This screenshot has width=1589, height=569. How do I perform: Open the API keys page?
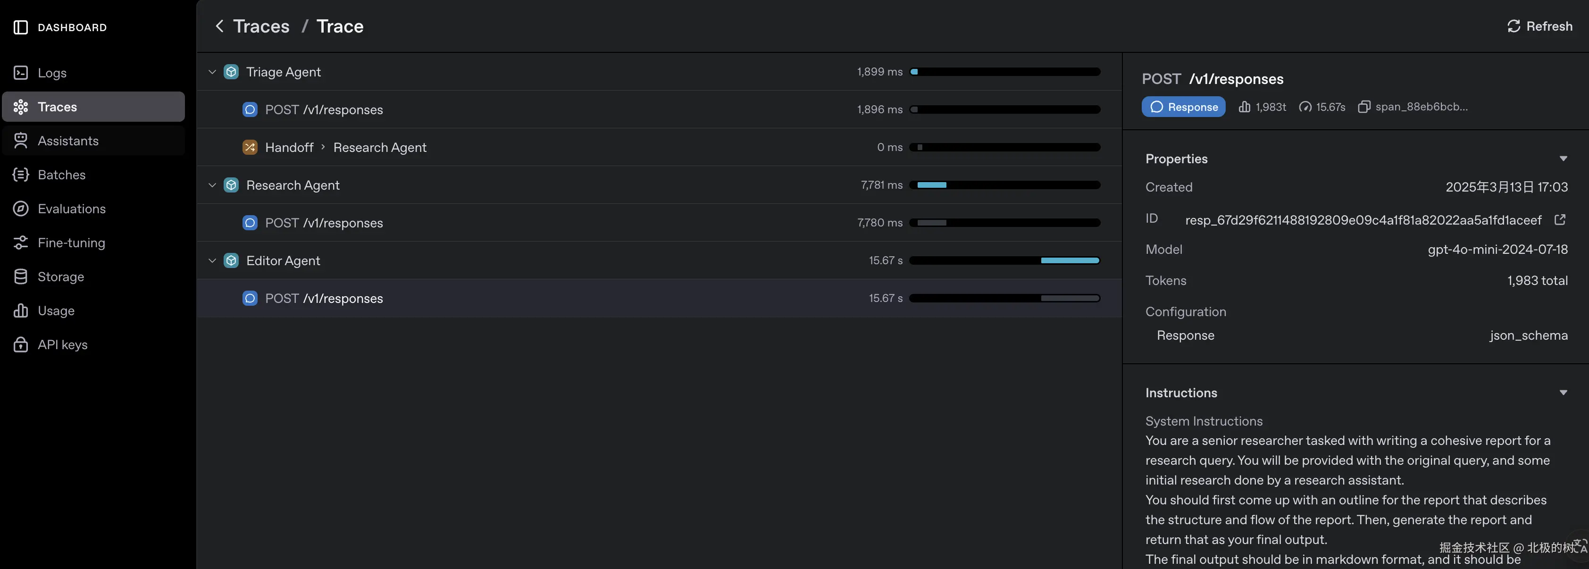(x=62, y=344)
